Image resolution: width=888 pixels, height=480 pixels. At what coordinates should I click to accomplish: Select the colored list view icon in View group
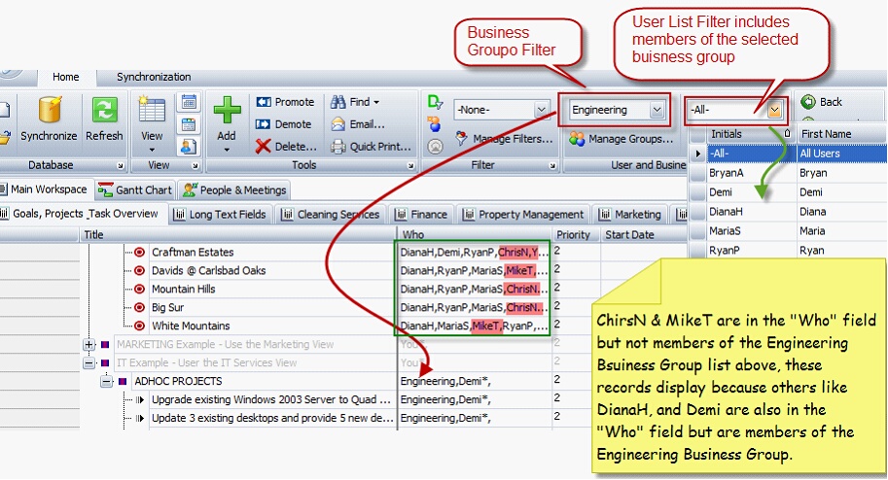[189, 124]
